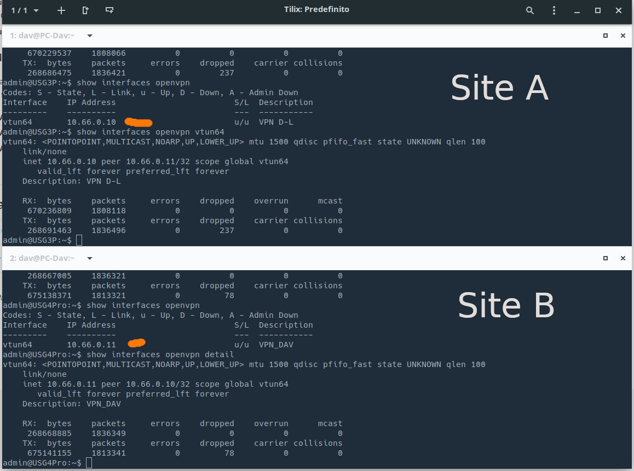
Task: Close the Tilix window
Action: [619, 10]
